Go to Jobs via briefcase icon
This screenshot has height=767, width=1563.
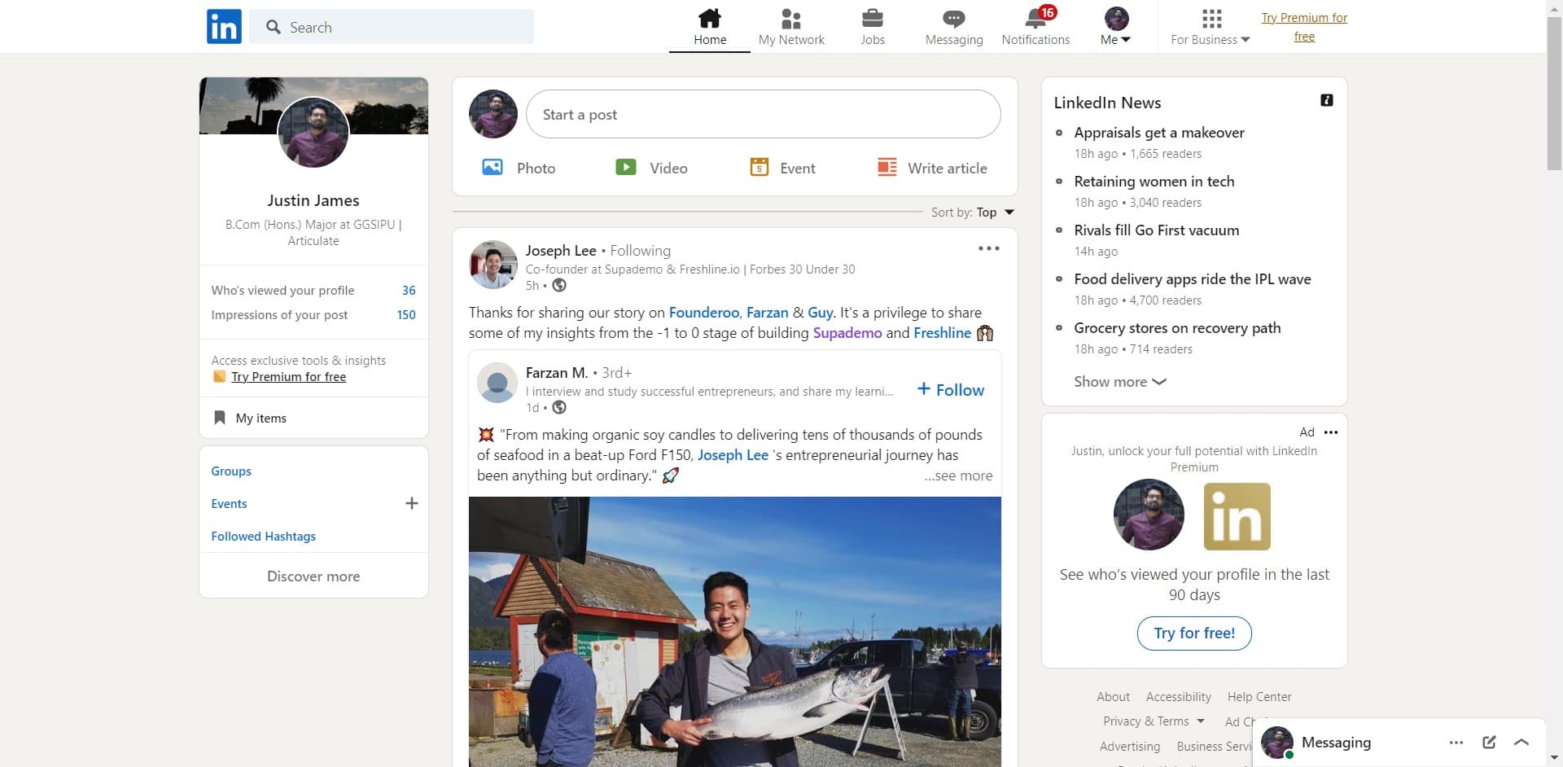tap(872, 19)
